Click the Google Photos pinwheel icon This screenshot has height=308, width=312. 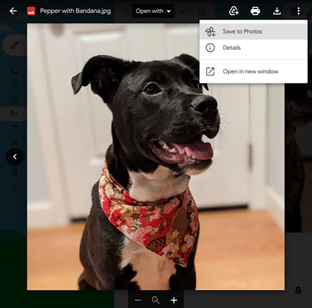tap(210, 32)
